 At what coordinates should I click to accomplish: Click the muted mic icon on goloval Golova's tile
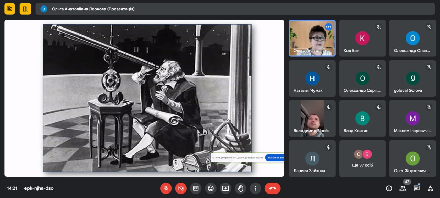pyautogui.click(x=429, y=67)
